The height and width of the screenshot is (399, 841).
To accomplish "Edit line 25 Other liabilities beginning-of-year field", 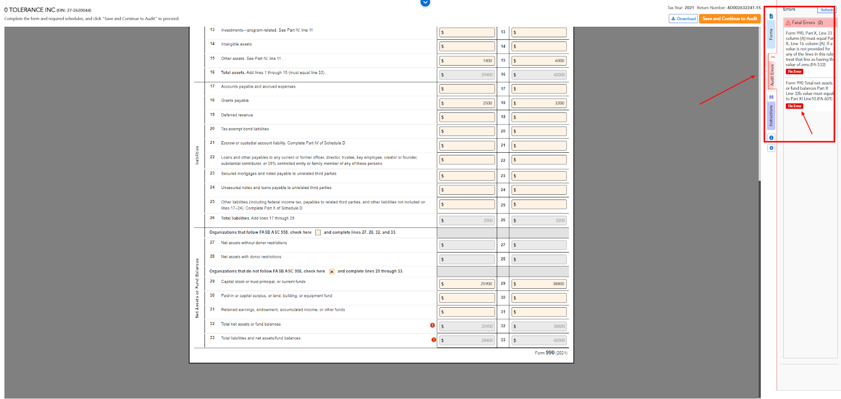I will tap(467, 205).
